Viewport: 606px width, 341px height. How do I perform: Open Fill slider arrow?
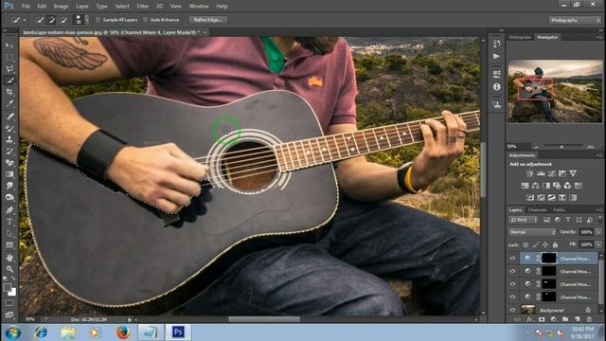pyautogui.click(x=598, y=244)
